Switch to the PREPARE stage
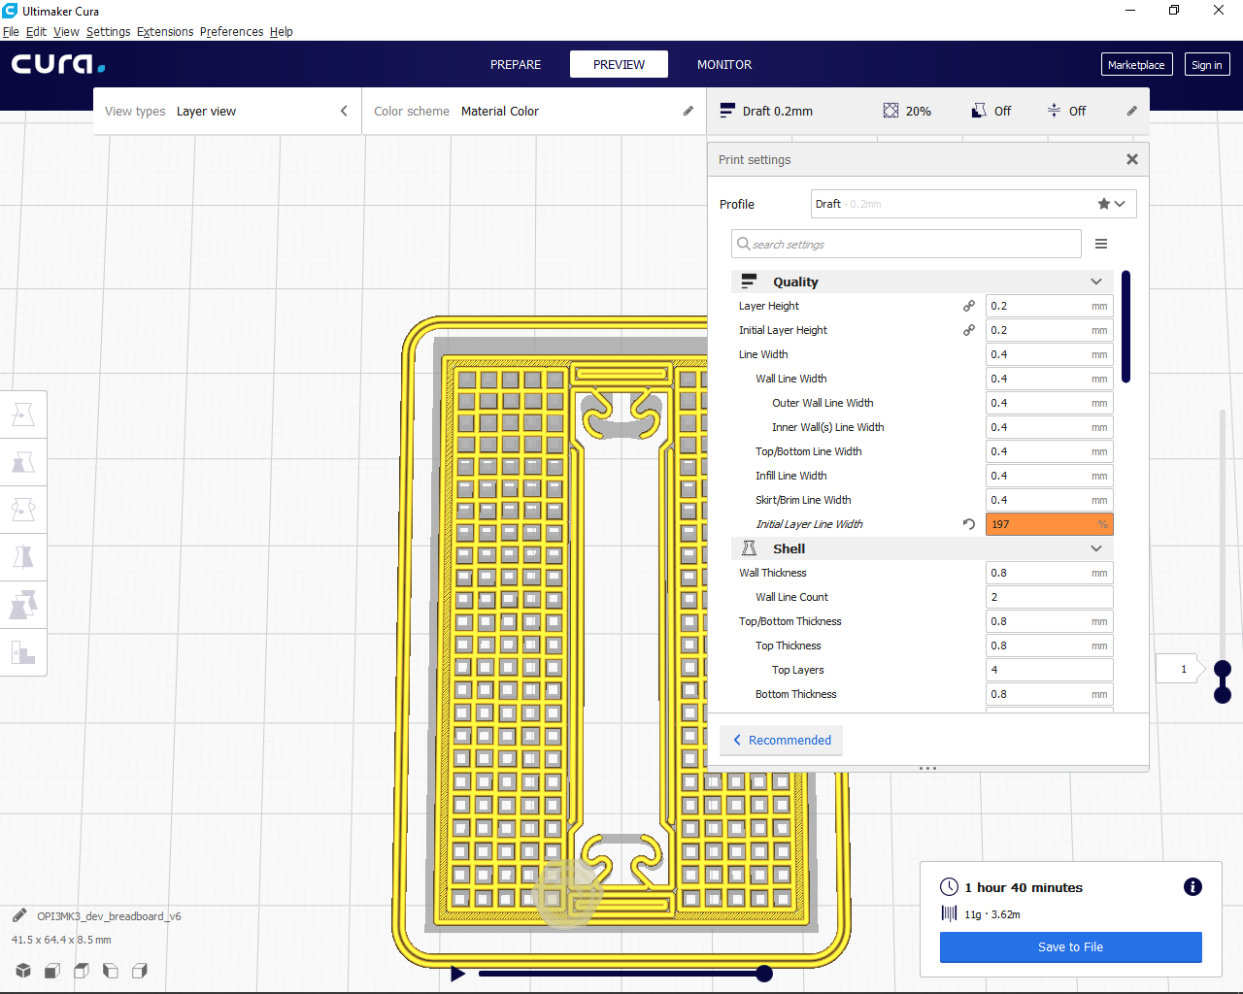The width and height of the screenshot is (1243, 994). coord(516,64)
